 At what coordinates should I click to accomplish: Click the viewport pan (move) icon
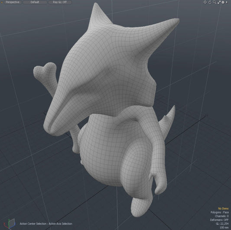[x=205, y=2]
